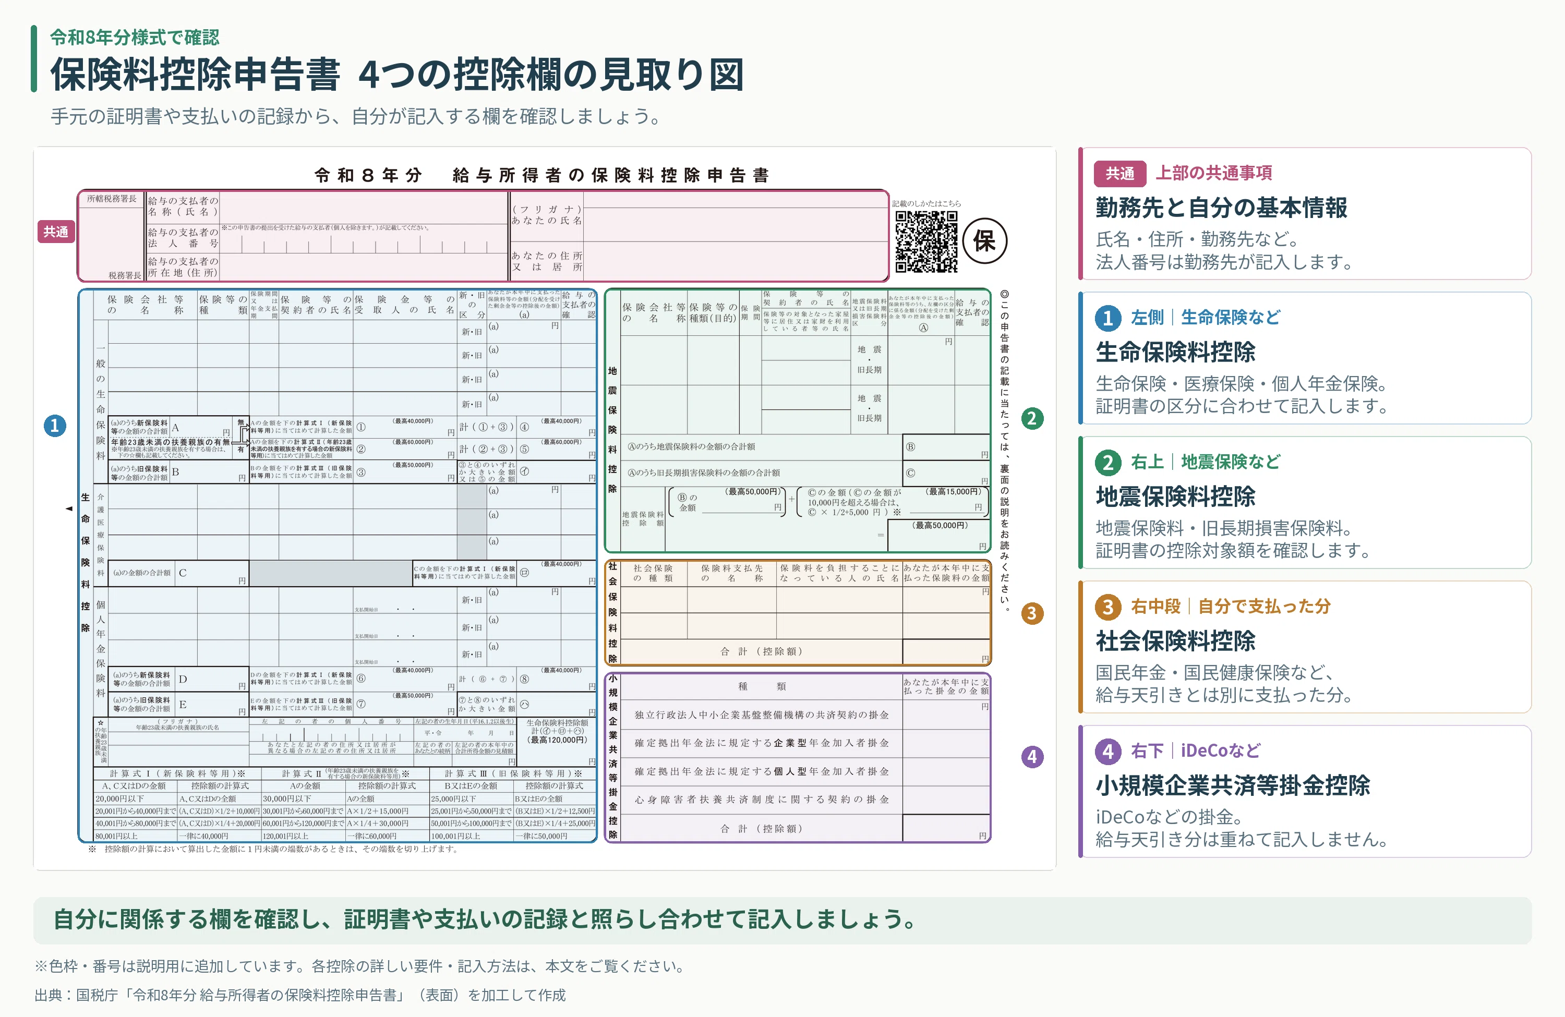Click the text 年齢23歳未満の扶養親族の有無
1565x1017 pixels.
click(170, 442)
